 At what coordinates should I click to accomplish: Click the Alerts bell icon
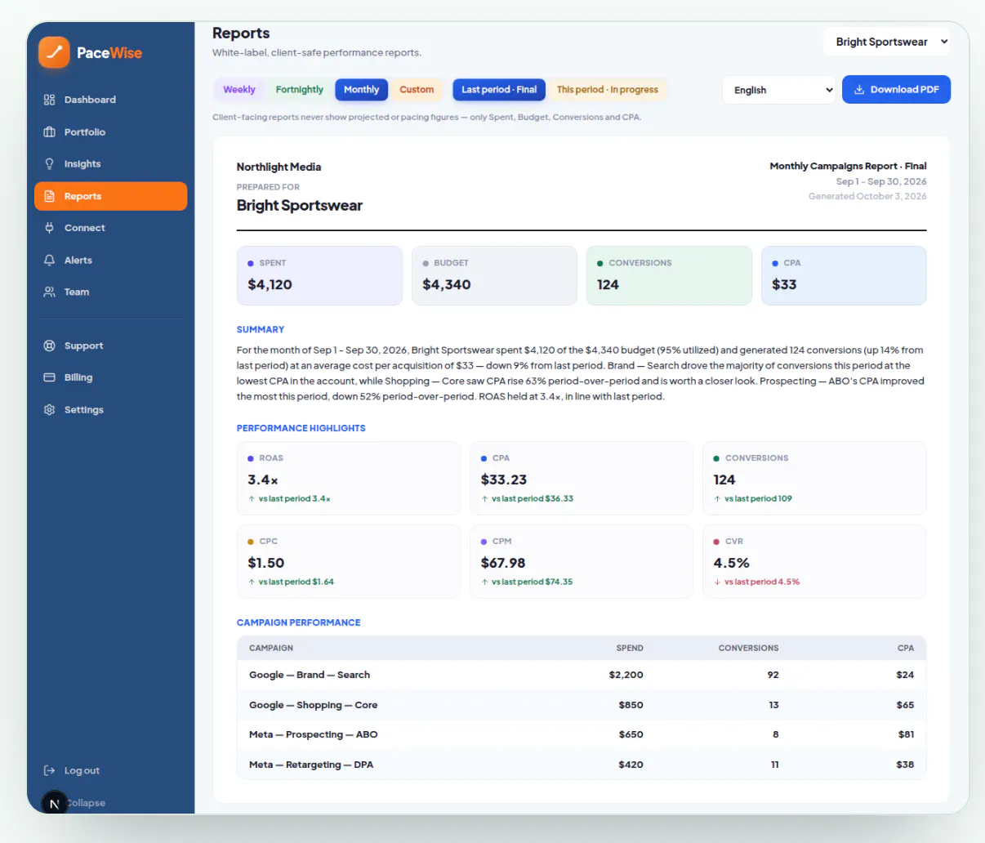[49, 261]
